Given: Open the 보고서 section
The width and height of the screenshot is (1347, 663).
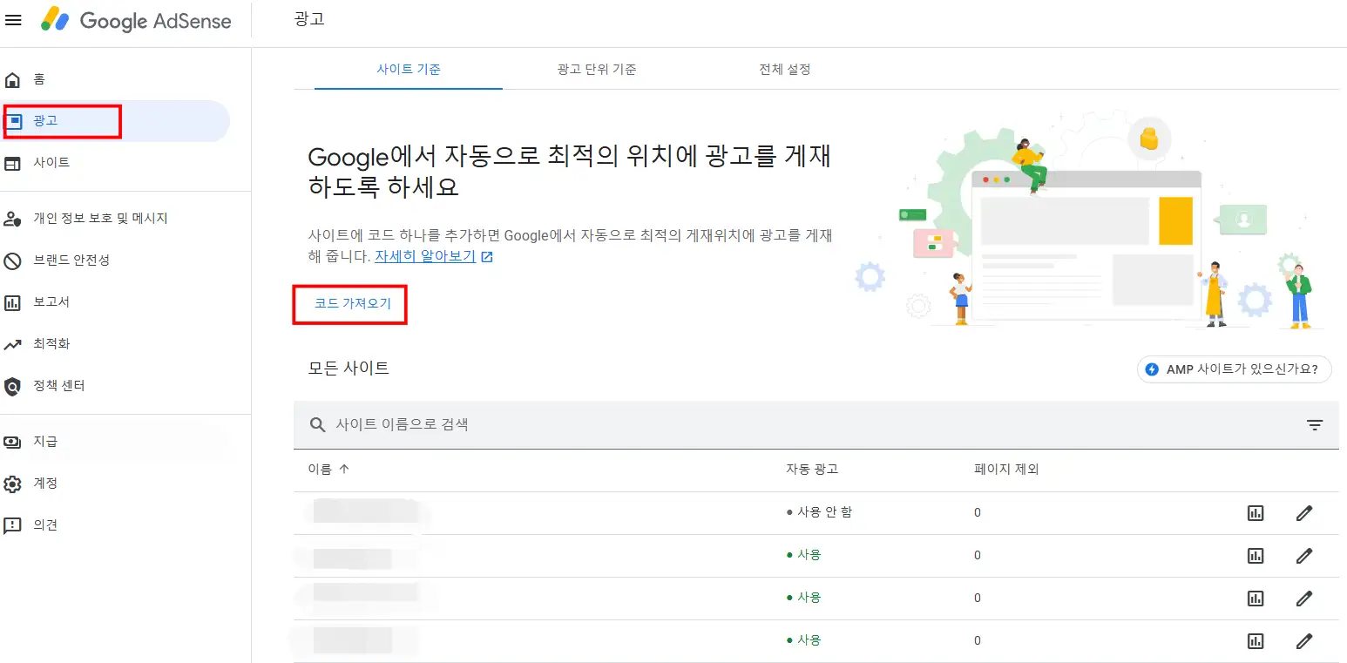Looking at the screenshot, I should pos(48,301).
